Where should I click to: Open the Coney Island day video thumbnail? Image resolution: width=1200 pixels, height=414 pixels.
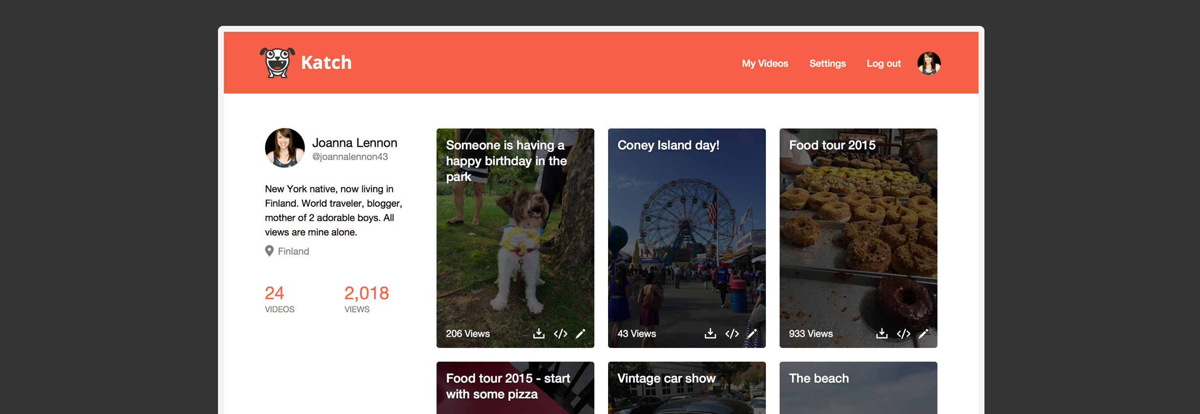click(x=687, y=238)
